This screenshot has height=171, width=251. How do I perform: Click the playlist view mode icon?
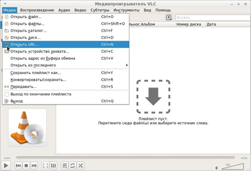pos(169,18)
